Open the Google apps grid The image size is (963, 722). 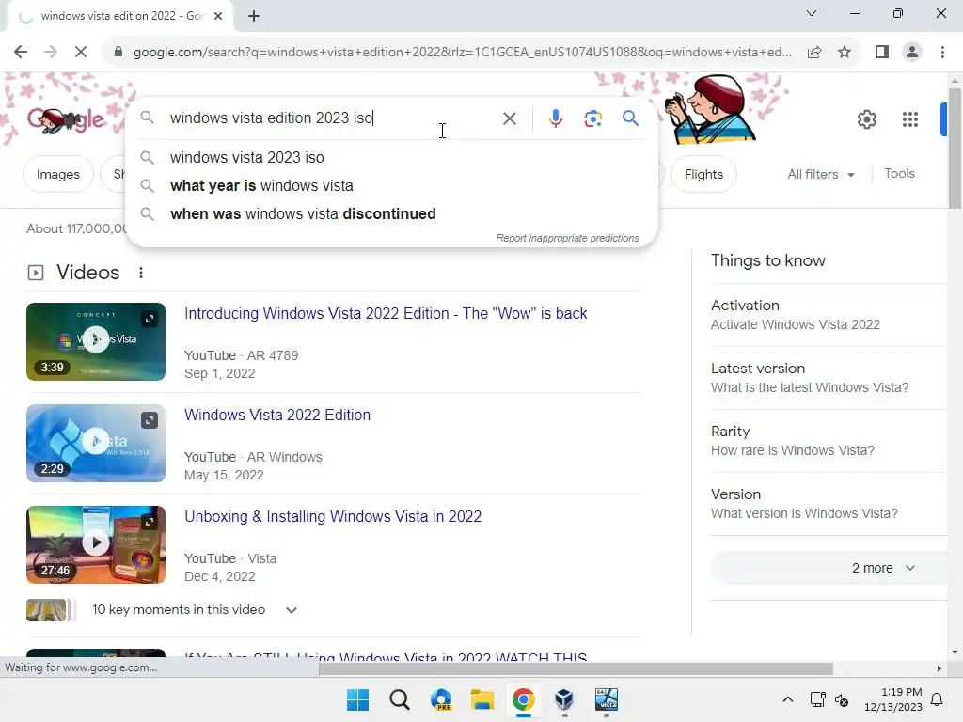tap(910, 119)
